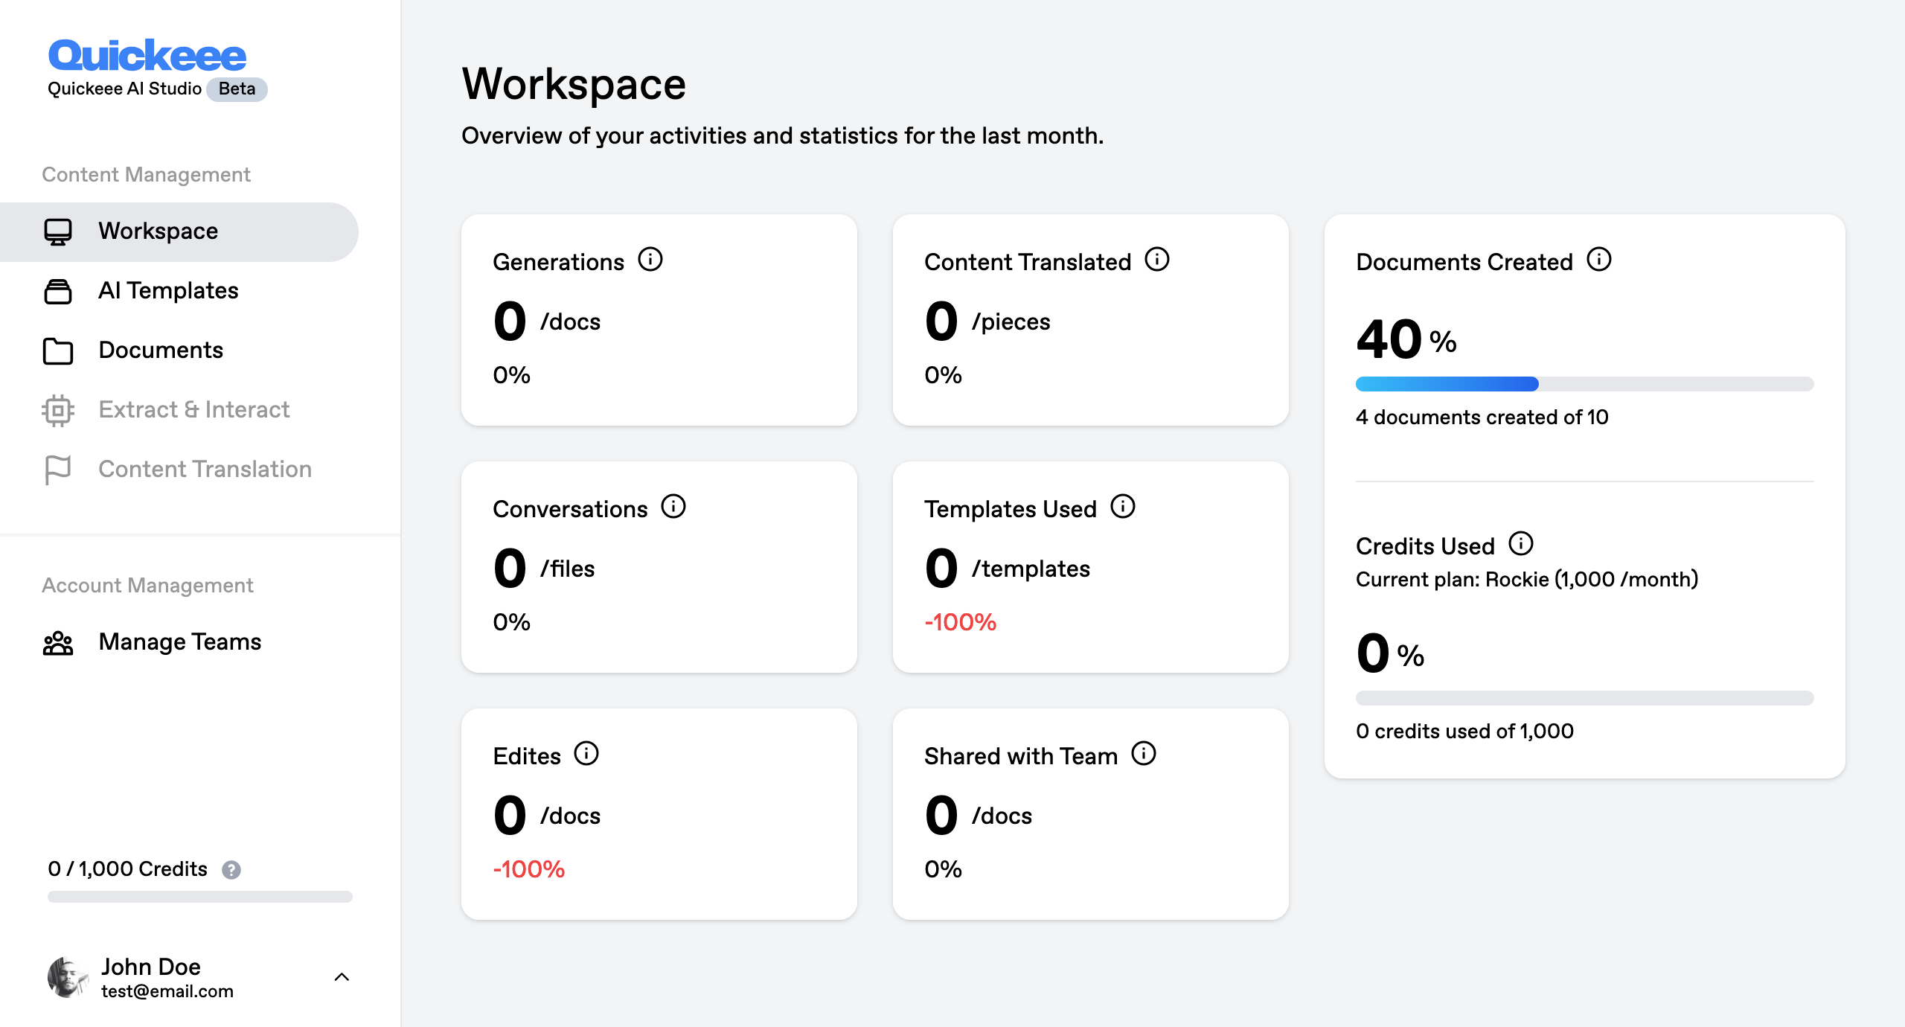Expand the John Doe account chevron
This screenshot has width=1905, height=1027.
[342, 977]
